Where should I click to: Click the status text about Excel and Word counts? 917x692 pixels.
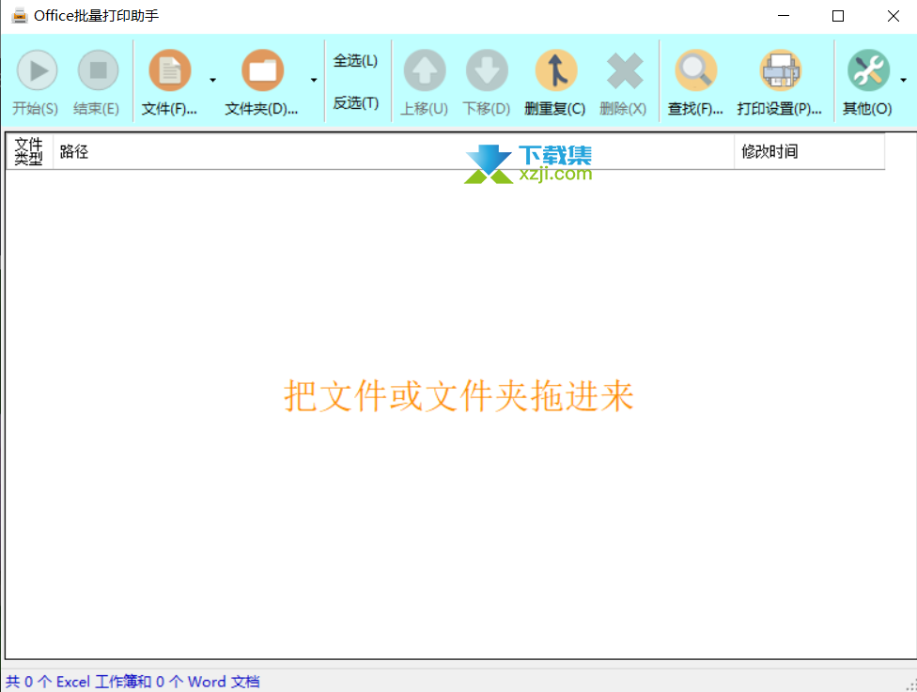coord(132,682)
